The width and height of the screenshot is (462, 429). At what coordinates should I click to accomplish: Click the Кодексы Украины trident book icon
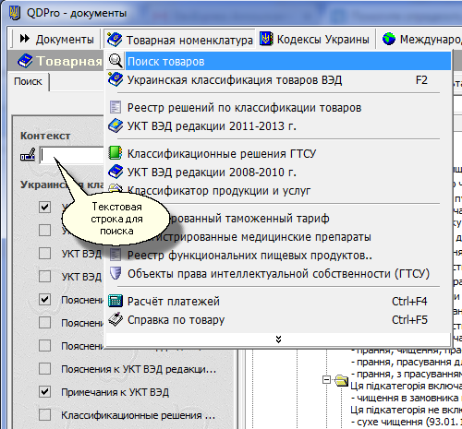[266, 40]
